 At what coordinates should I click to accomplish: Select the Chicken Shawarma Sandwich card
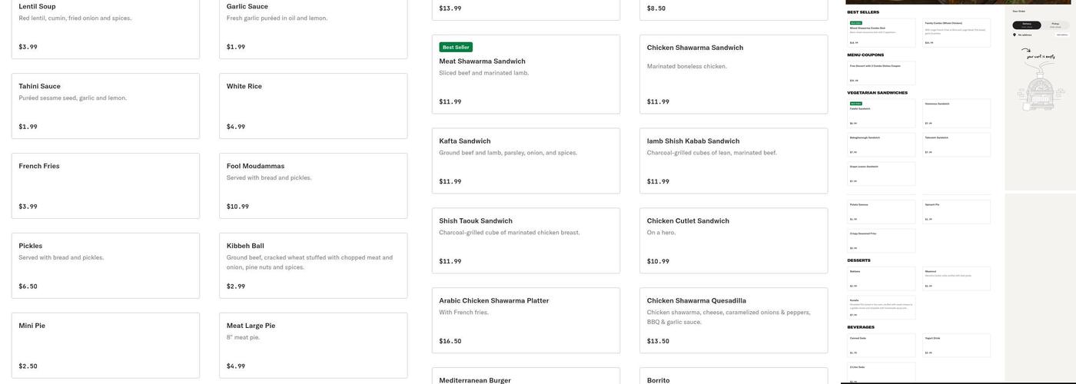(x=733, y=74)
